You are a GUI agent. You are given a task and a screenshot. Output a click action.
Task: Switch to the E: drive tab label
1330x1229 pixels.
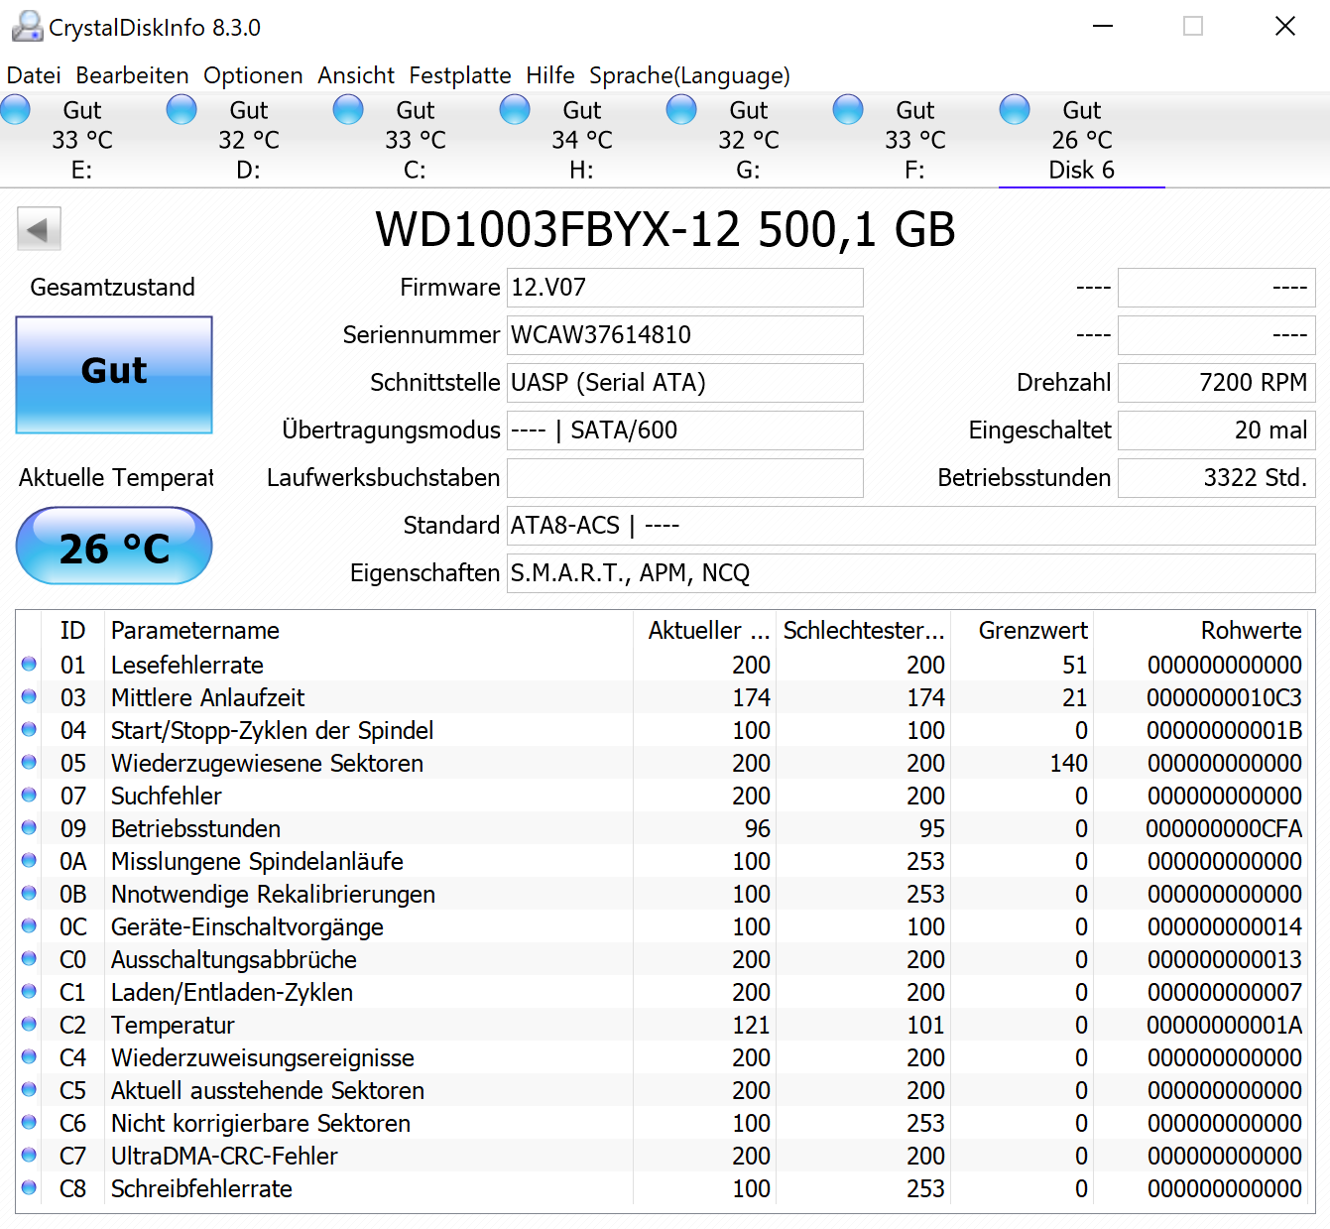tap(81, 171)
